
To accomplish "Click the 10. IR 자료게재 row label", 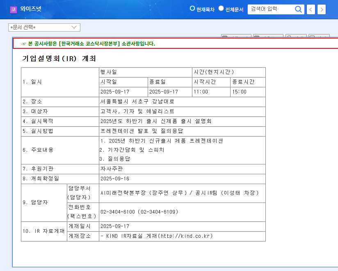I will (44, 231).
